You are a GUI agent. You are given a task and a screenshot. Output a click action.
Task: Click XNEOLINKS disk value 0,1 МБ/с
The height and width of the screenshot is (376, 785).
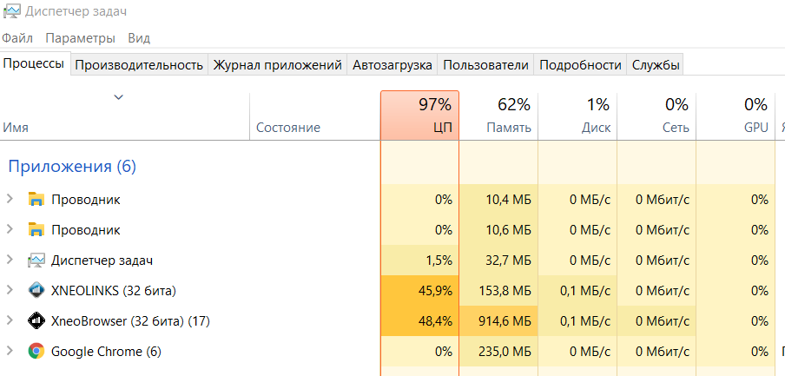(585, 290)
